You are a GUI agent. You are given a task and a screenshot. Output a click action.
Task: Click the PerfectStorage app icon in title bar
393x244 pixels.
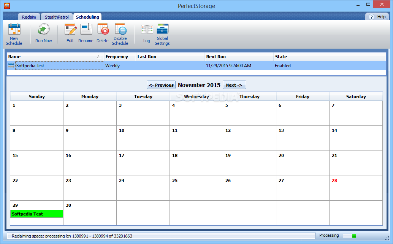[7, 5]
